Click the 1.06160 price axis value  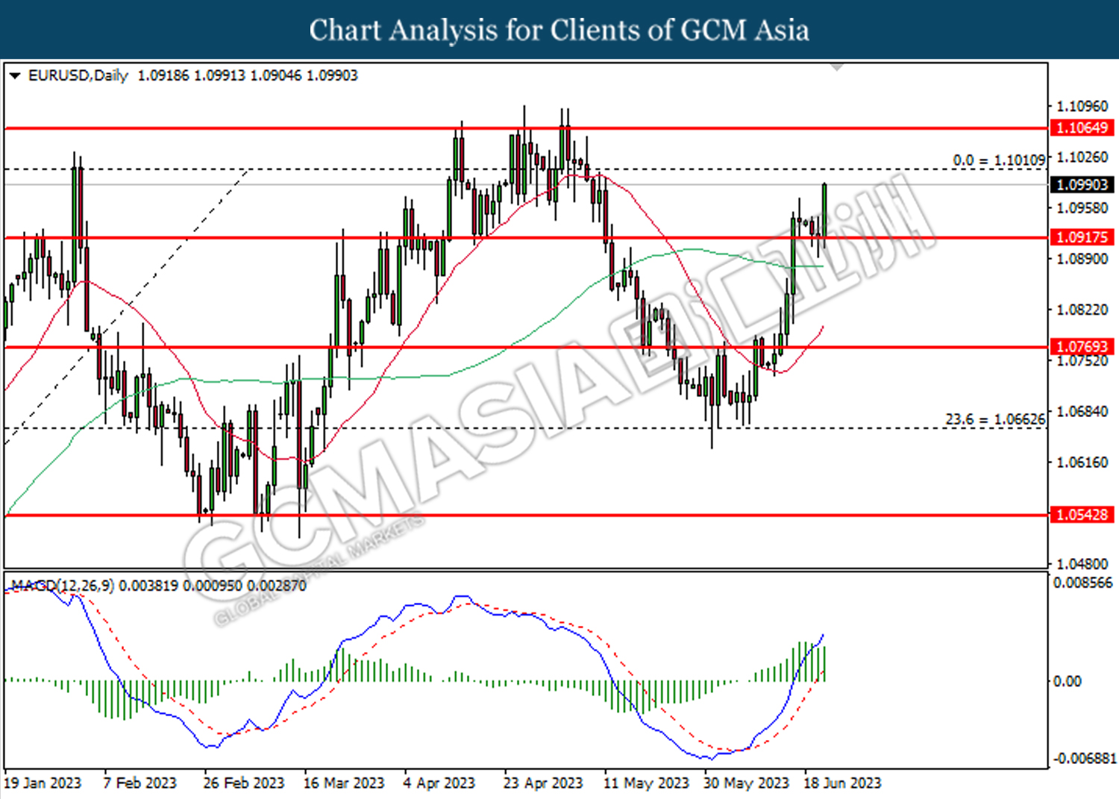pos(1083,462)
